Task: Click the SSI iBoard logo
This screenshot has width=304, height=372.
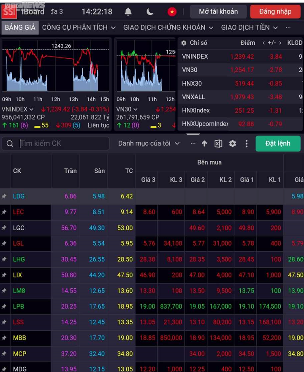Action: (23, 11)
